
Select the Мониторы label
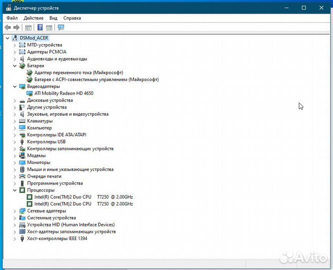pos(38,162)
